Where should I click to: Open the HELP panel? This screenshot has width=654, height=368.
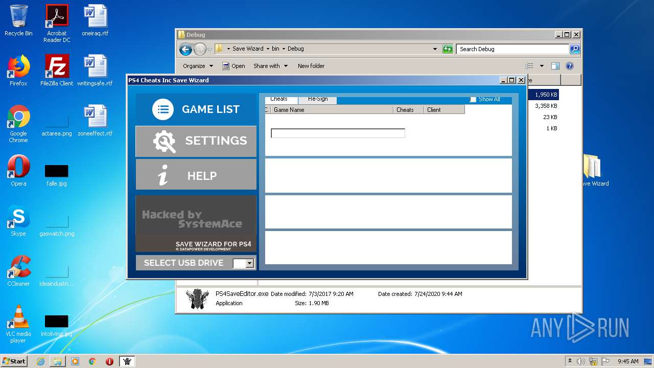pos(196,175)
